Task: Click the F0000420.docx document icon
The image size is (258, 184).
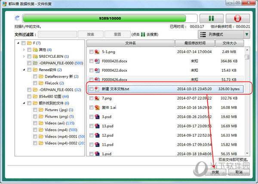Action: (97, 61)
